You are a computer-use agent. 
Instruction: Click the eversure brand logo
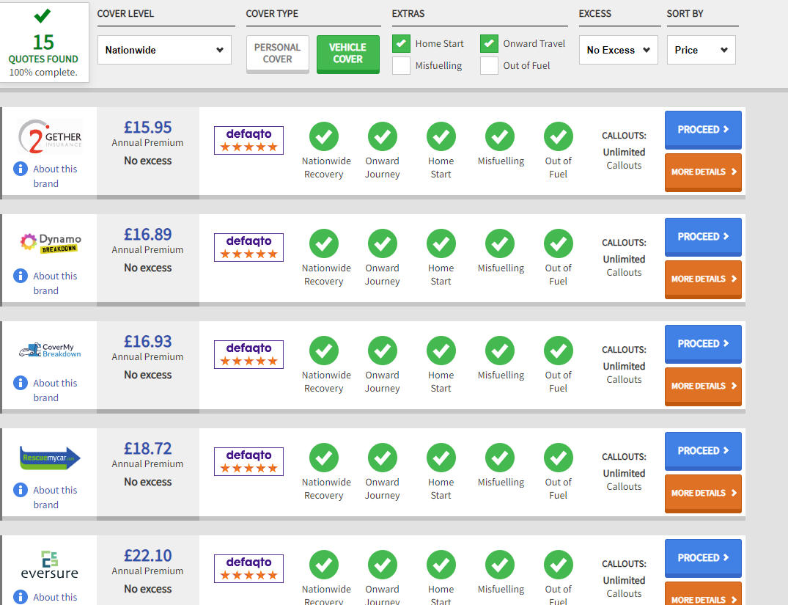pos(49,565)
